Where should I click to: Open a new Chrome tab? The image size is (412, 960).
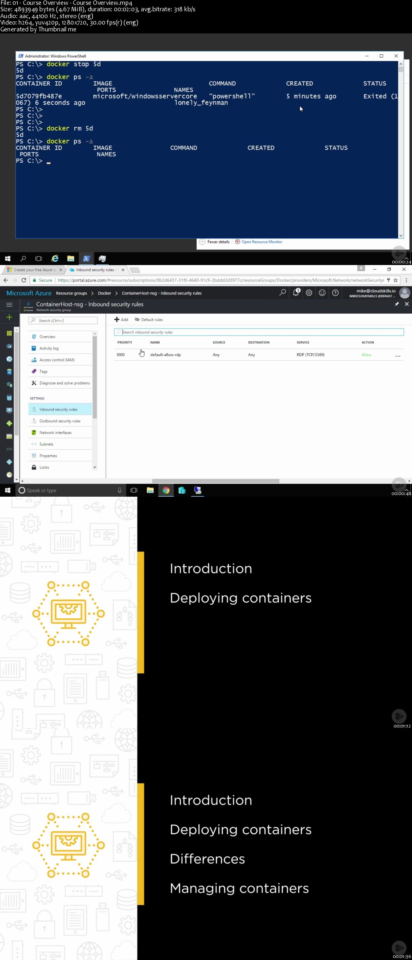(135, 270)
